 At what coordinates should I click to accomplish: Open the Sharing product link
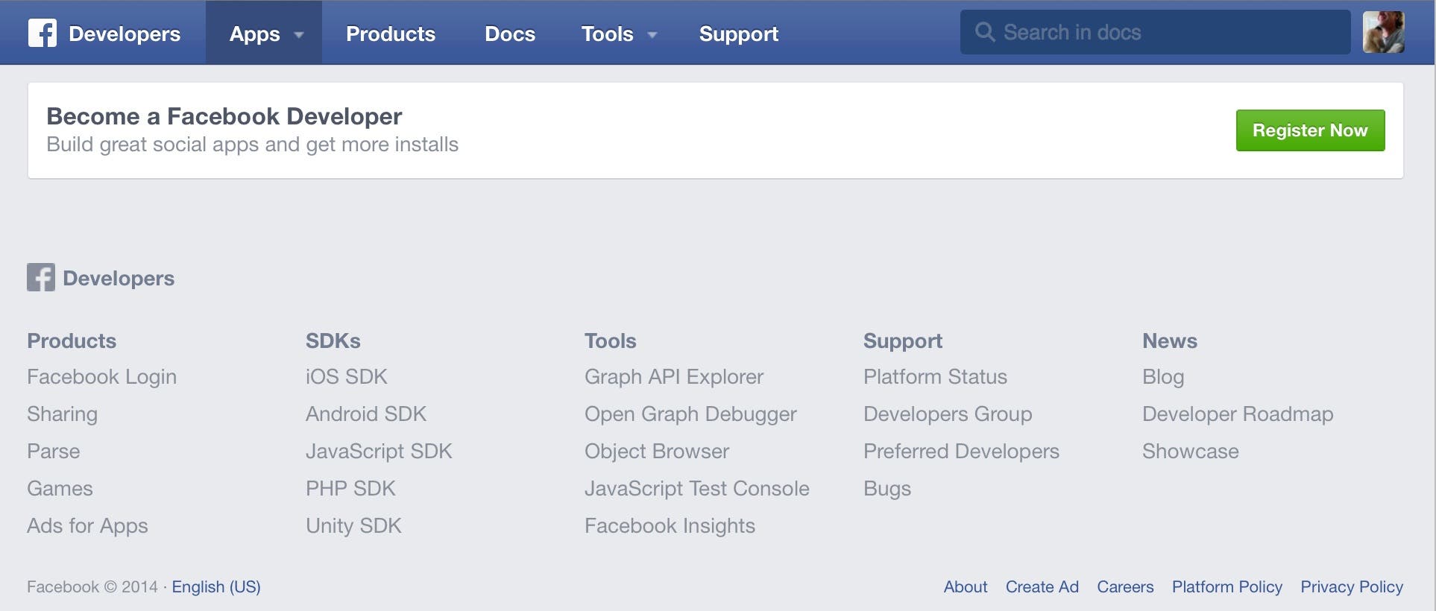pos(63,414)
